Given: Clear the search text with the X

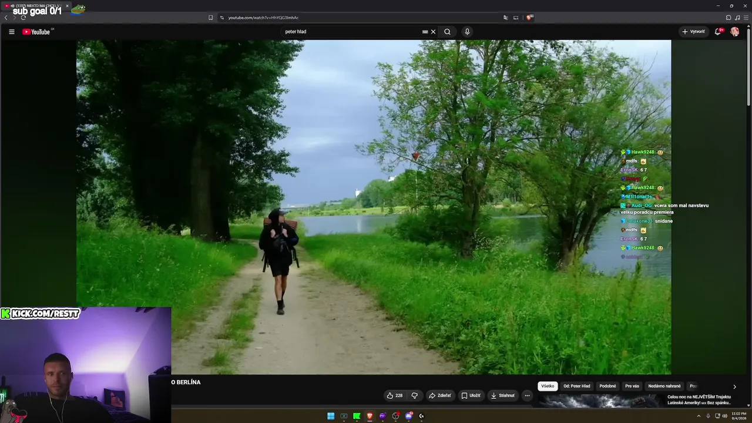Looking at the screenshot, I should tap(434, 32).
